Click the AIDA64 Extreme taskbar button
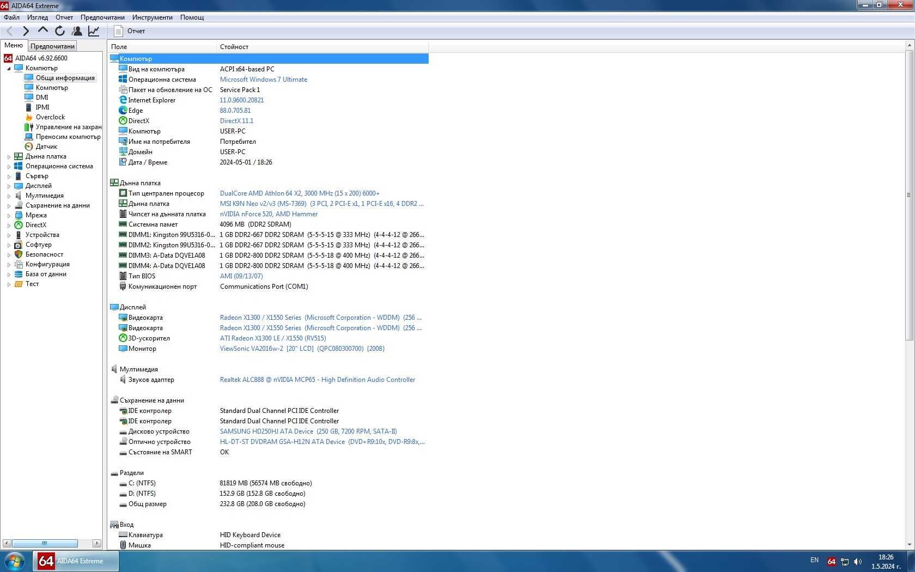This screenshot has width=915, height=572. coord(76,561)
